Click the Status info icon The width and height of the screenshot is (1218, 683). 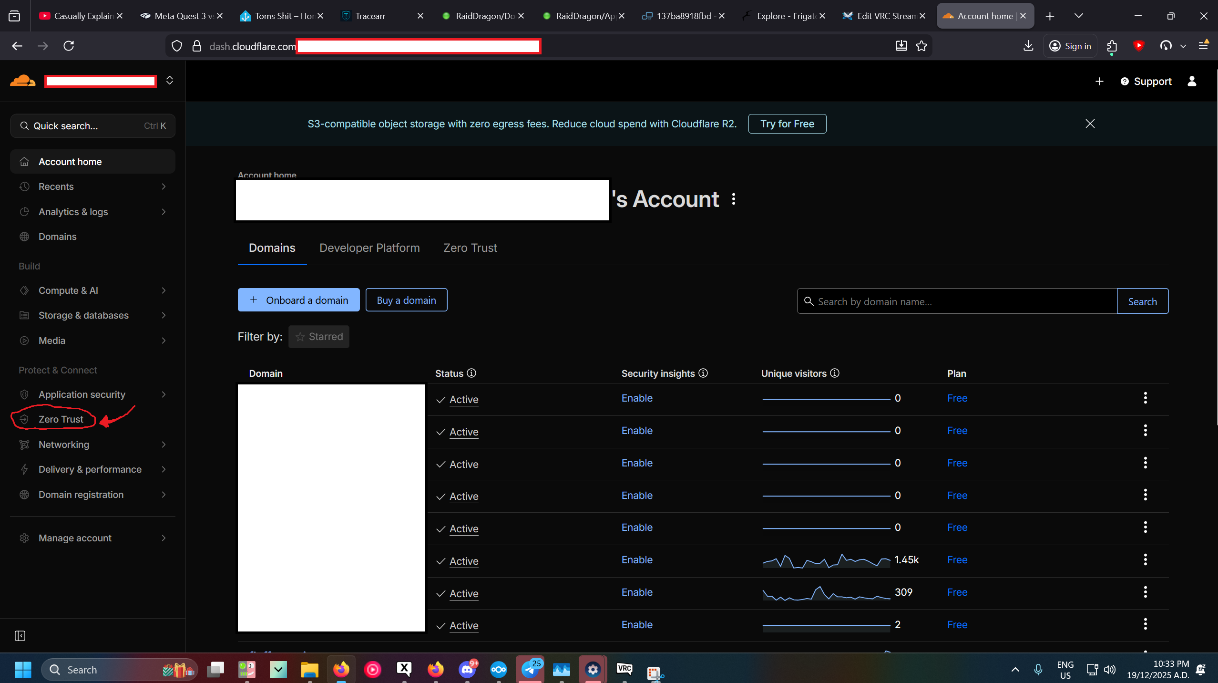click(471, 373)
